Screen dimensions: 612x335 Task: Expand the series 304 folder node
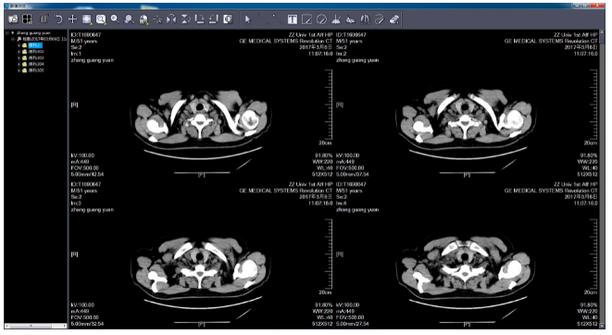(19, 64)
